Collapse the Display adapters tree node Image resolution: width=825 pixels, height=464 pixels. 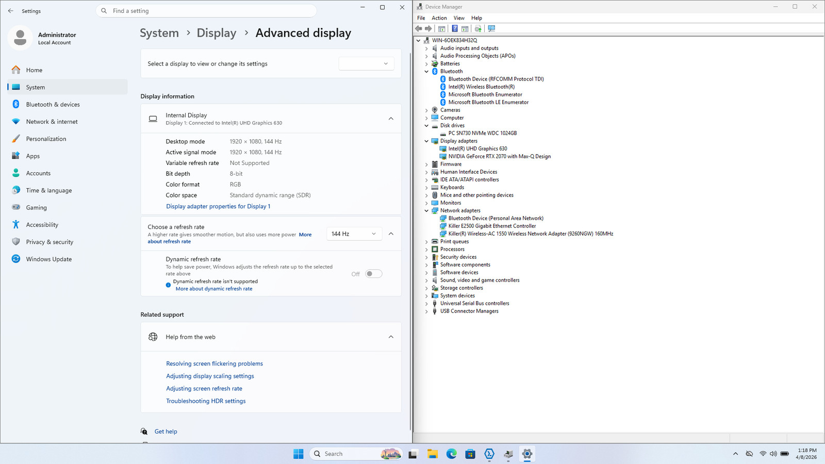(x=426, y=141)
